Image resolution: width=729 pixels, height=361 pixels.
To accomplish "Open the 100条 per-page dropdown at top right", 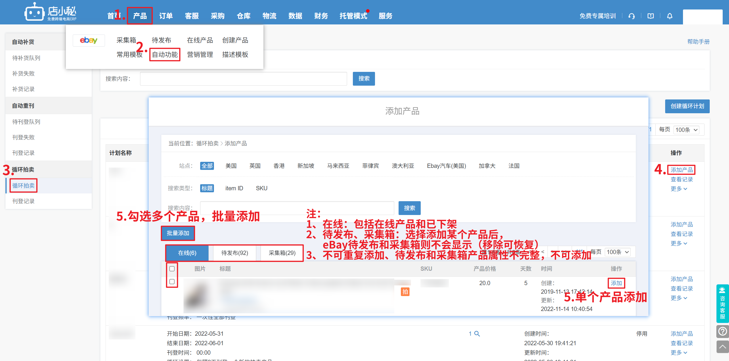I will pyautogui.click(x=686, y=130).
